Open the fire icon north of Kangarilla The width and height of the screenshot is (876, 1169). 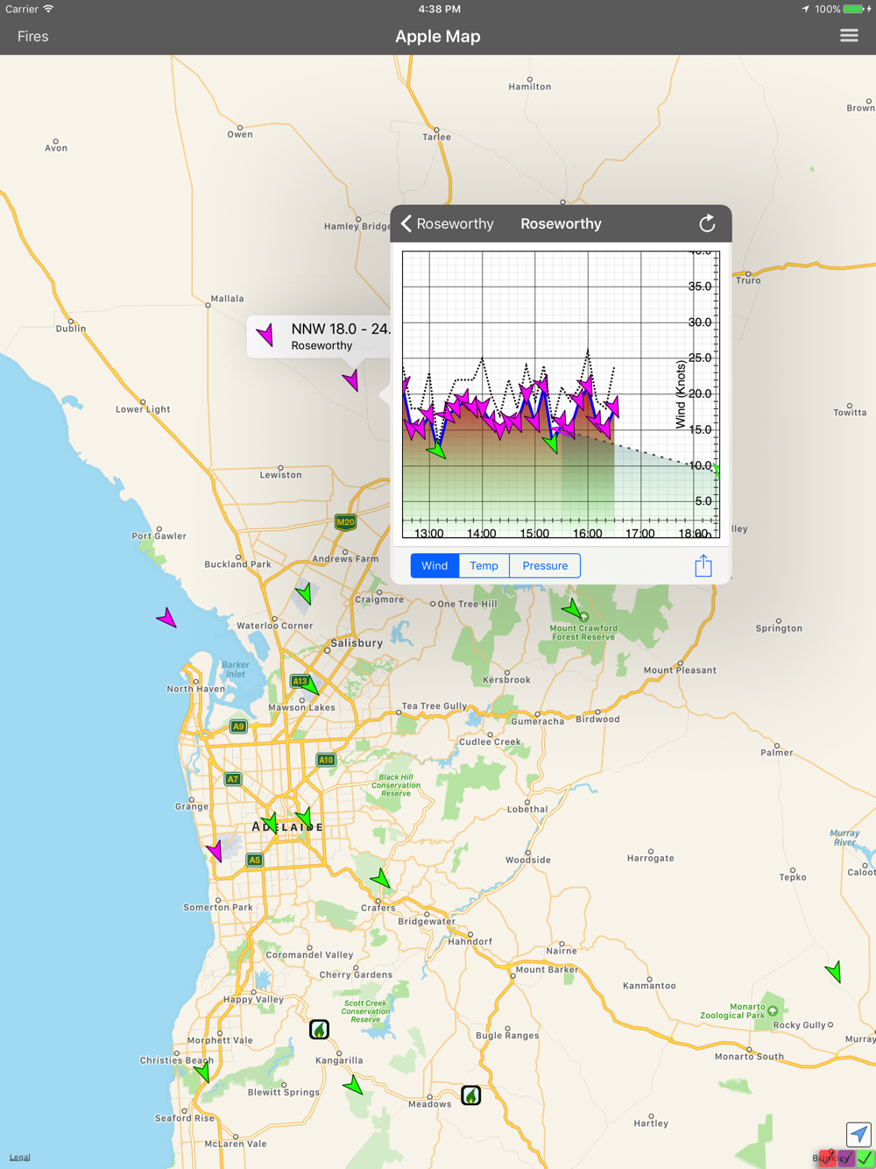coord(320,1029)
